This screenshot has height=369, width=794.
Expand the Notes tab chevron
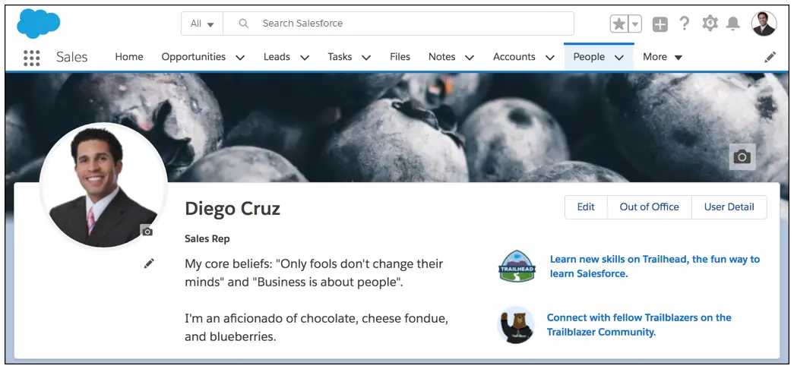pyautogui.click(x=470, y=58)
